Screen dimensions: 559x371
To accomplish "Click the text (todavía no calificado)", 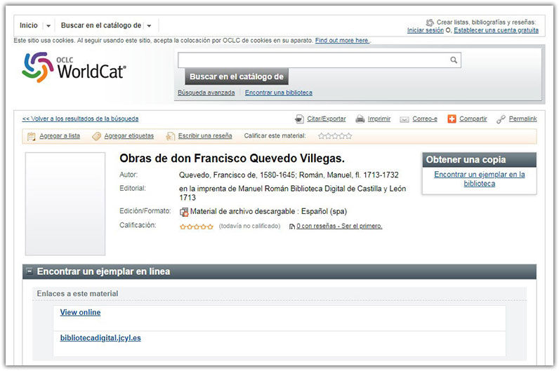I will [x=249, y=226].
